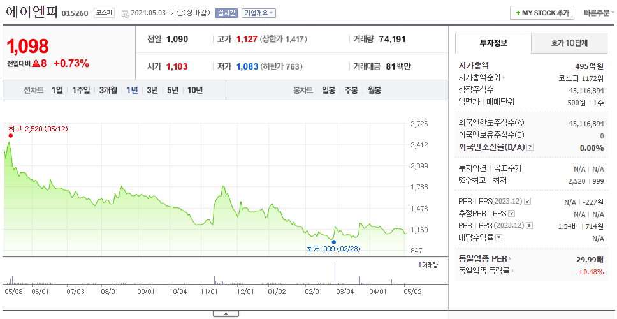Image resolution: width=617 pixels, height=319 pixels.
Task: Click the 시가 value 1,103
Action: tap(177, 66)
